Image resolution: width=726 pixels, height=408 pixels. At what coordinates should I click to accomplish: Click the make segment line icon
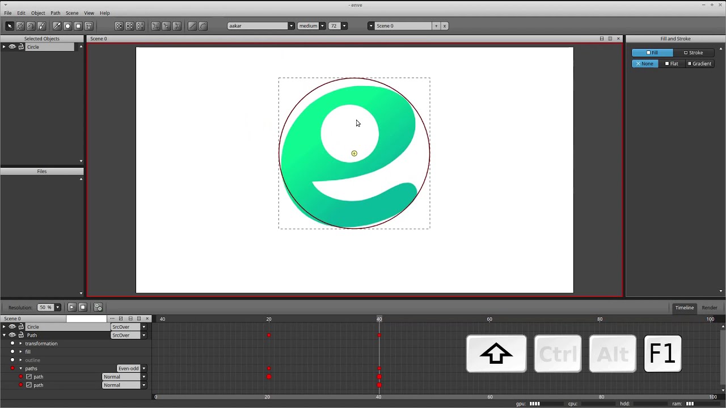pyautogui.click(x=192, y=26)
